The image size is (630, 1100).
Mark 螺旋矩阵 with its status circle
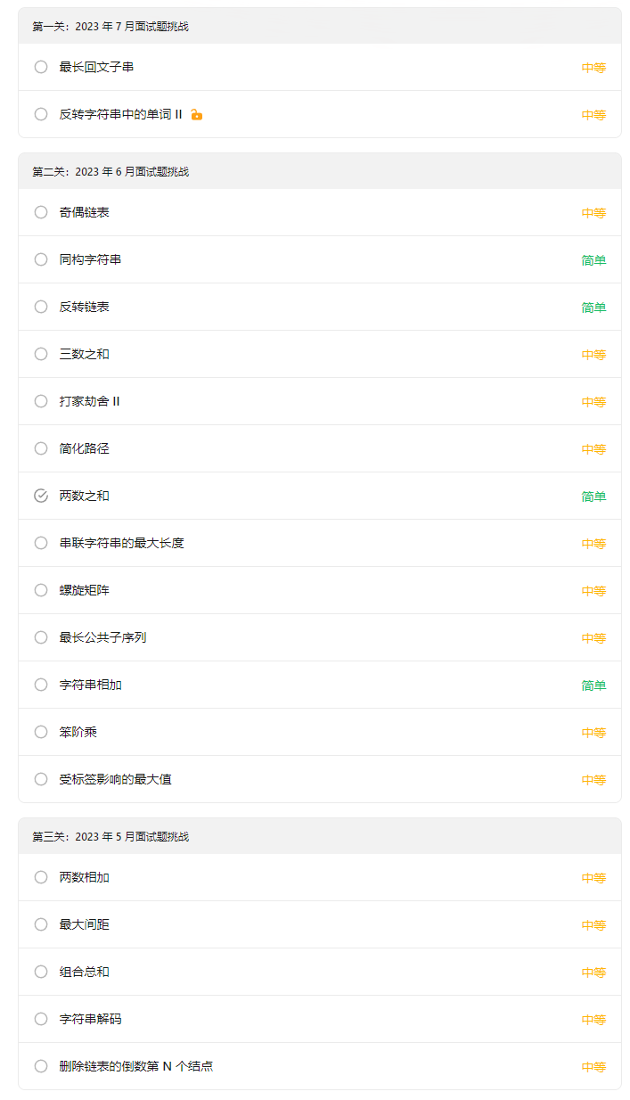(x=41, y=590)
